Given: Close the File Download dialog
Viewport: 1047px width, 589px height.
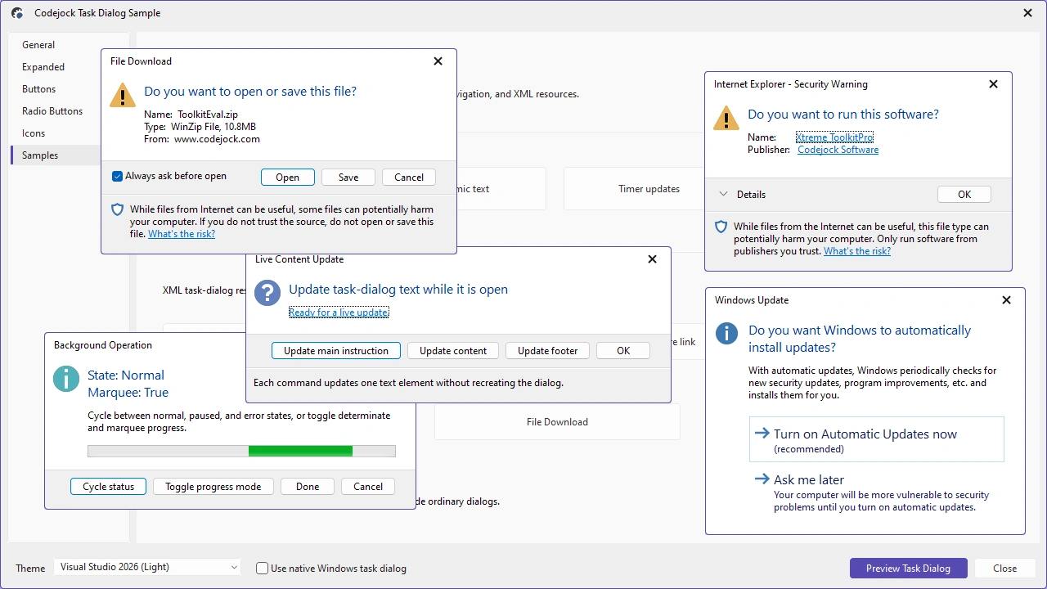Looking at the screenshot, I should pyautogui.click(x=438, y=61).
